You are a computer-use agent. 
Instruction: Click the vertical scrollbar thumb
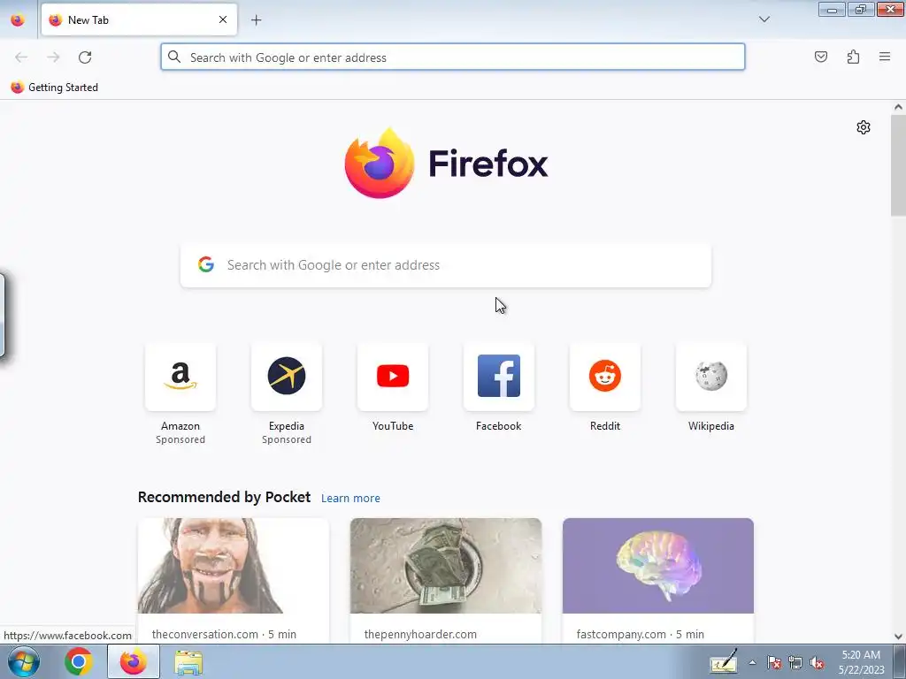click(x=898, y=165)
